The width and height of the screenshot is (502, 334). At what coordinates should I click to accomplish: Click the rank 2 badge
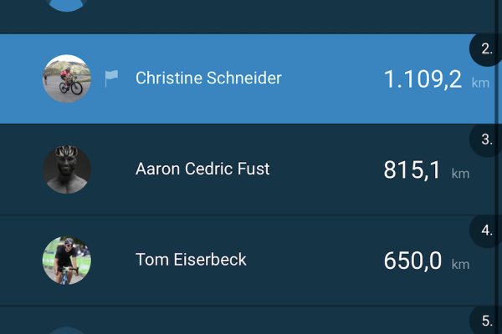(x=487, y=50)
